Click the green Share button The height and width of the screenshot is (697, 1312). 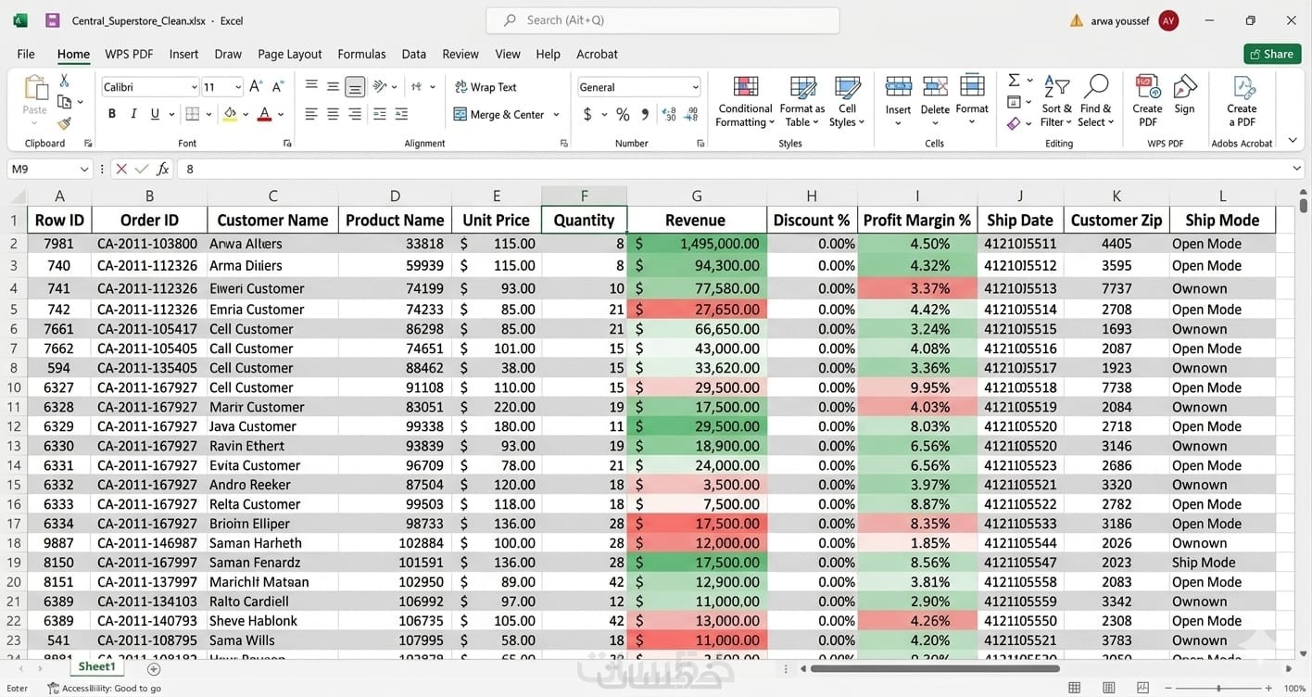(x=1271, y=54)
